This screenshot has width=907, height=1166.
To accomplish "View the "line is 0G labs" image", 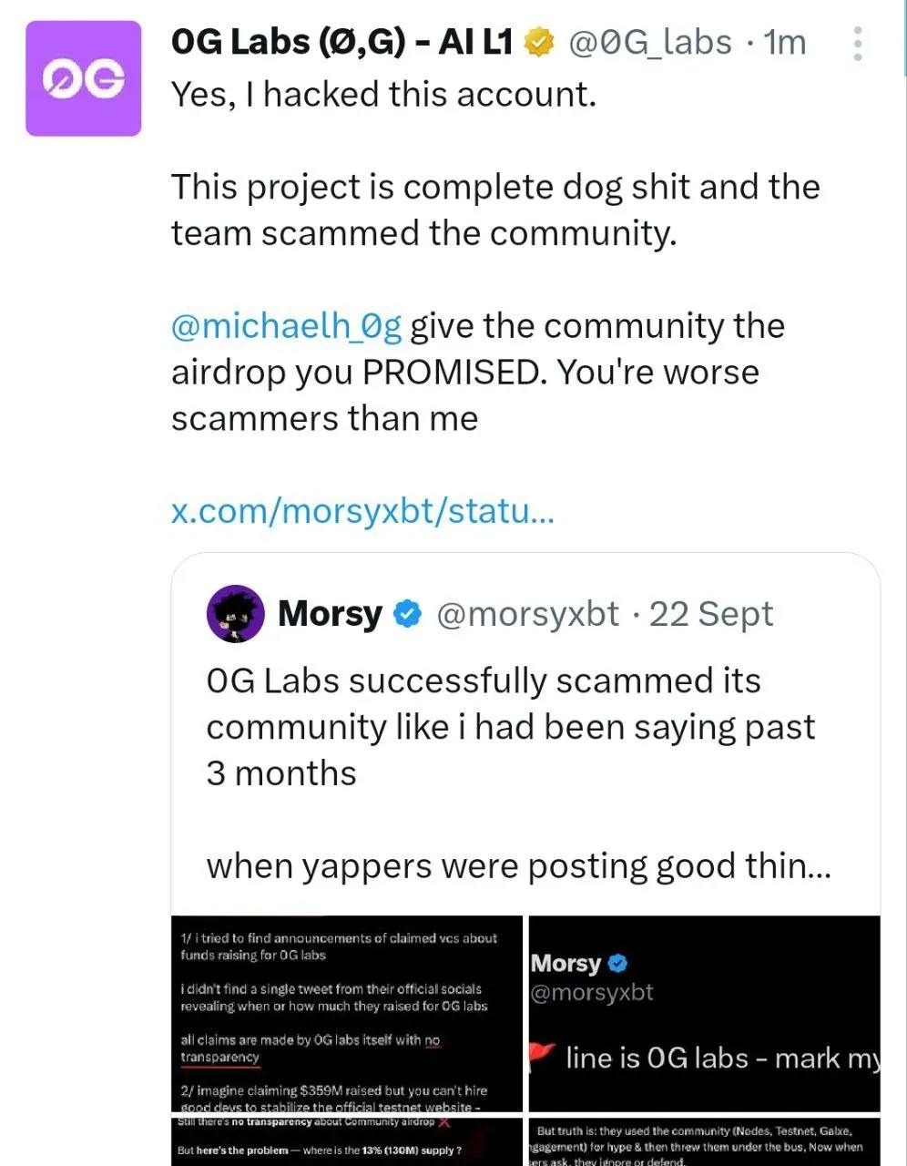I will tap(704, 1012).
